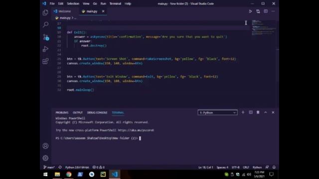Click the sync changes icon in status bar

60,167
